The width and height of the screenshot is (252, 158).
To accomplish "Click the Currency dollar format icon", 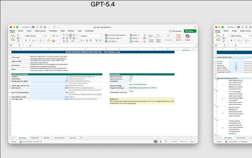I will (x=82, y=41).
